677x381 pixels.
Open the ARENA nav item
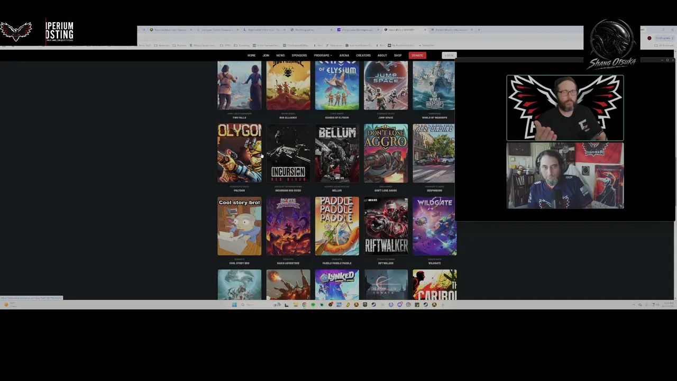pos(344,56)
